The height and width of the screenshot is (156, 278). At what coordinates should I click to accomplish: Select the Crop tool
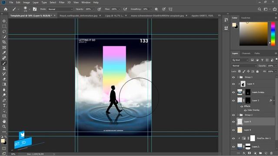[4, 42]
